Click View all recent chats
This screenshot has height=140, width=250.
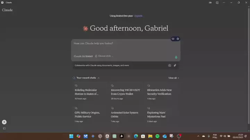pos(174,78)
